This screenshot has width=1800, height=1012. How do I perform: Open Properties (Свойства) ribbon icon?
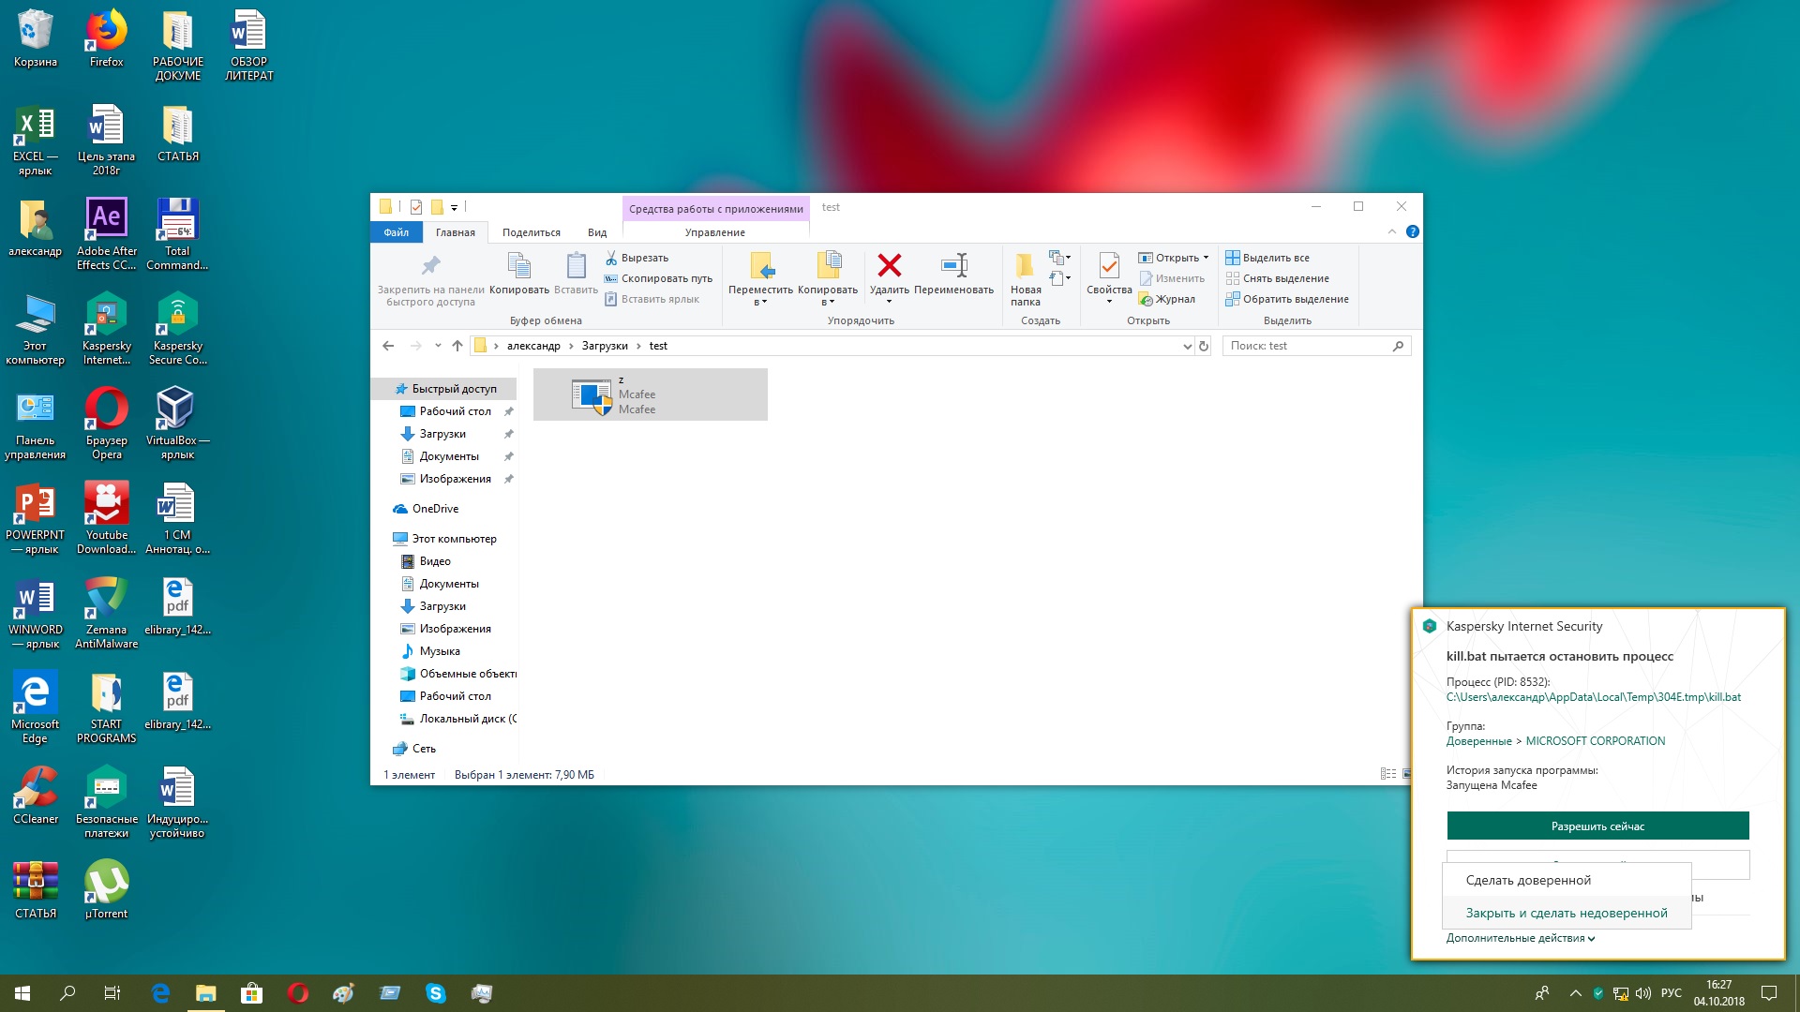coord(1108,266)
